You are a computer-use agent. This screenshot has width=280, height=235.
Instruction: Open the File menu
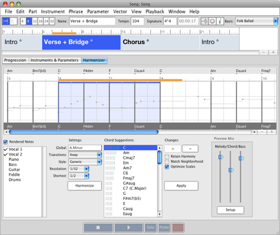(8, 11)
